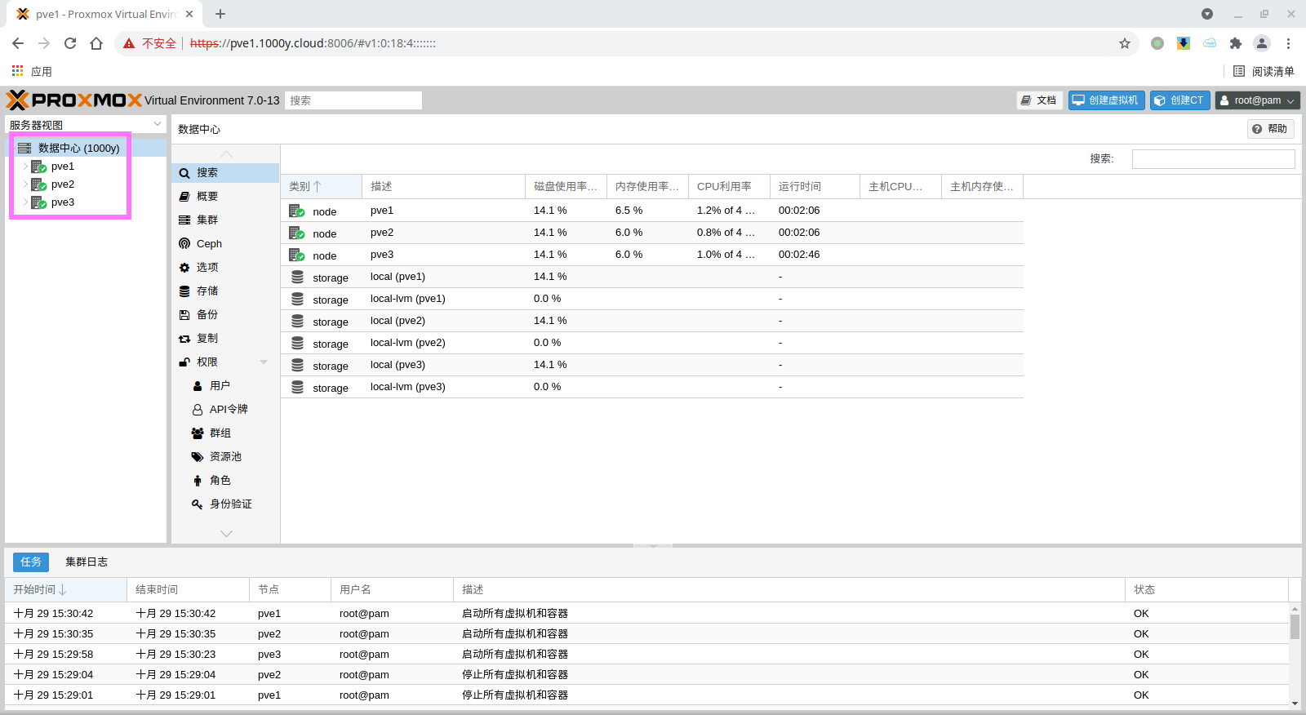Click the Ceph icon in the datacenter menu

(x=184, y=243)
